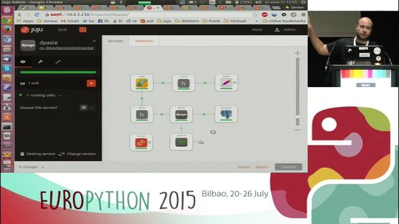Select the middle-row haproxy 'h' service node
The width and height of the screenshot is (399, 224).
tap(142, 114)
